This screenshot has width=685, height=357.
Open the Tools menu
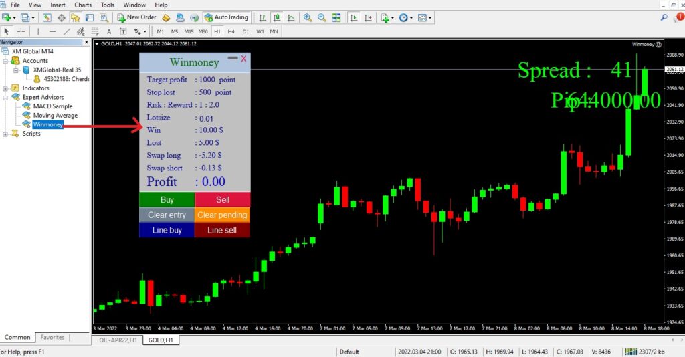pyautogui.click(x=108, y=5)
